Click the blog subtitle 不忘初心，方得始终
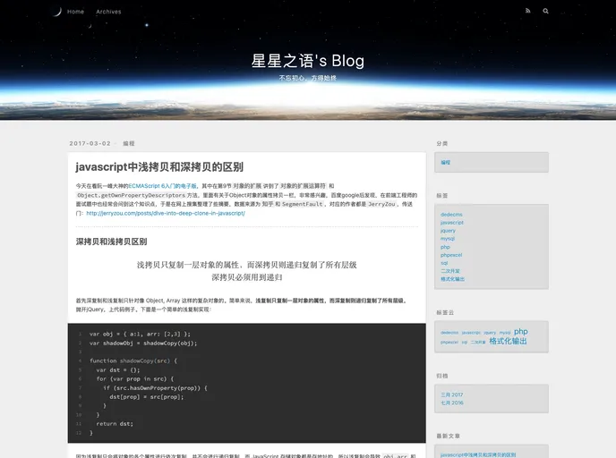616x458 pixels. click(308, 78)
